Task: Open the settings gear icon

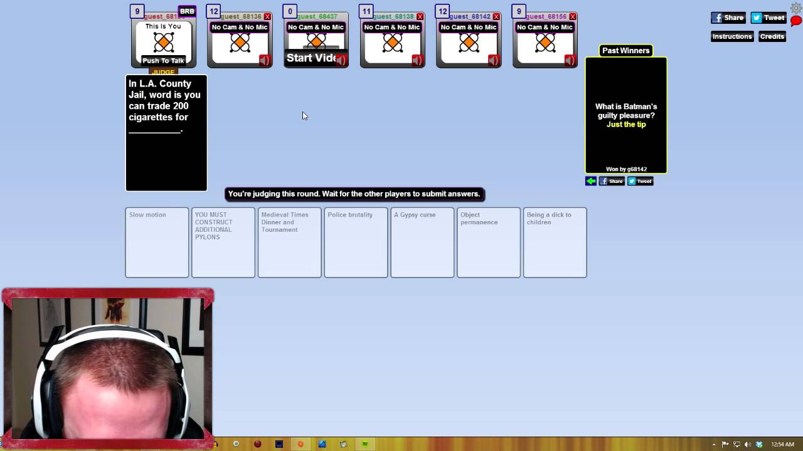Action: [796, 8]
